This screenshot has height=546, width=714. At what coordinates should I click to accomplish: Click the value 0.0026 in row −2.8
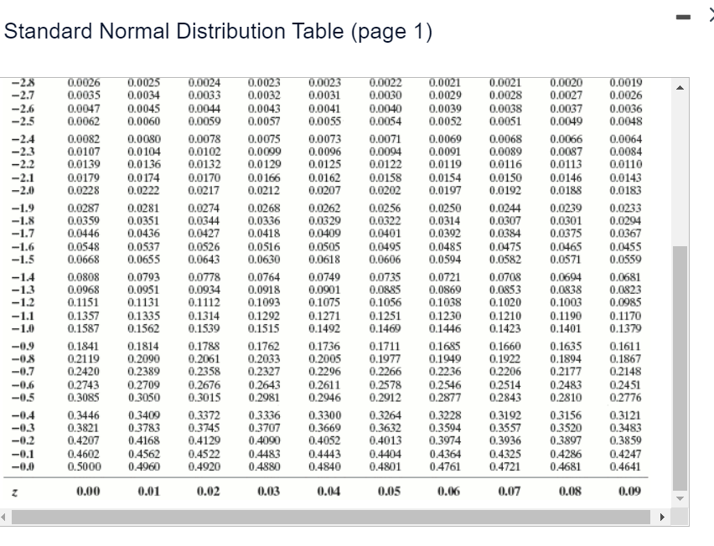point(84,83)
